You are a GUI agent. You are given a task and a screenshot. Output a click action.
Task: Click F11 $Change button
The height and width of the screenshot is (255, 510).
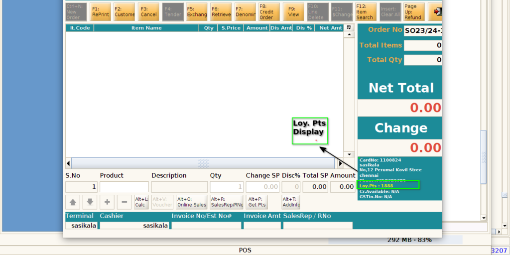pos(342,12)
